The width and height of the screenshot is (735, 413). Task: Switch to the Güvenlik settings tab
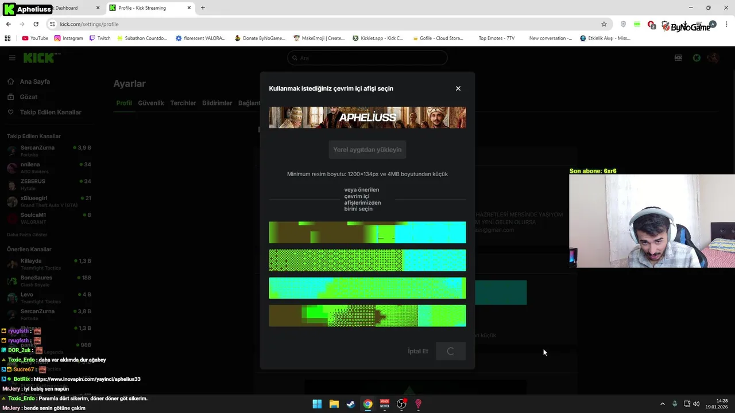pyautogui.click(x=151, y=103)
